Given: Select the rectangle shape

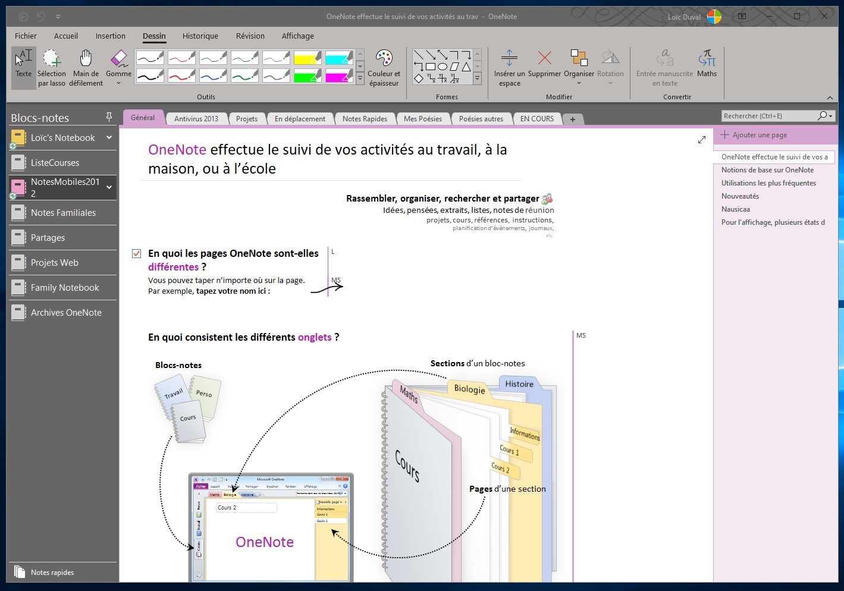Looking at the screenshot, I should [431, 67].
